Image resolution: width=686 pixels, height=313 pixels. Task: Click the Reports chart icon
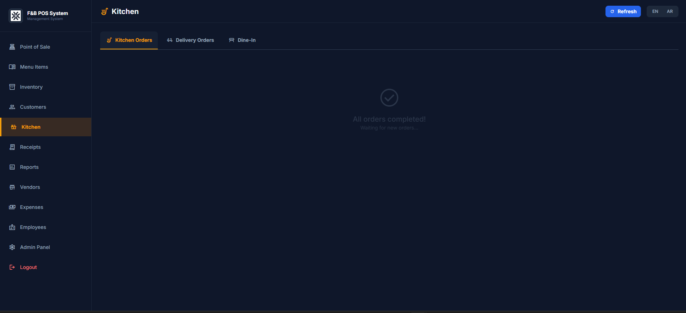coord(12,167)
